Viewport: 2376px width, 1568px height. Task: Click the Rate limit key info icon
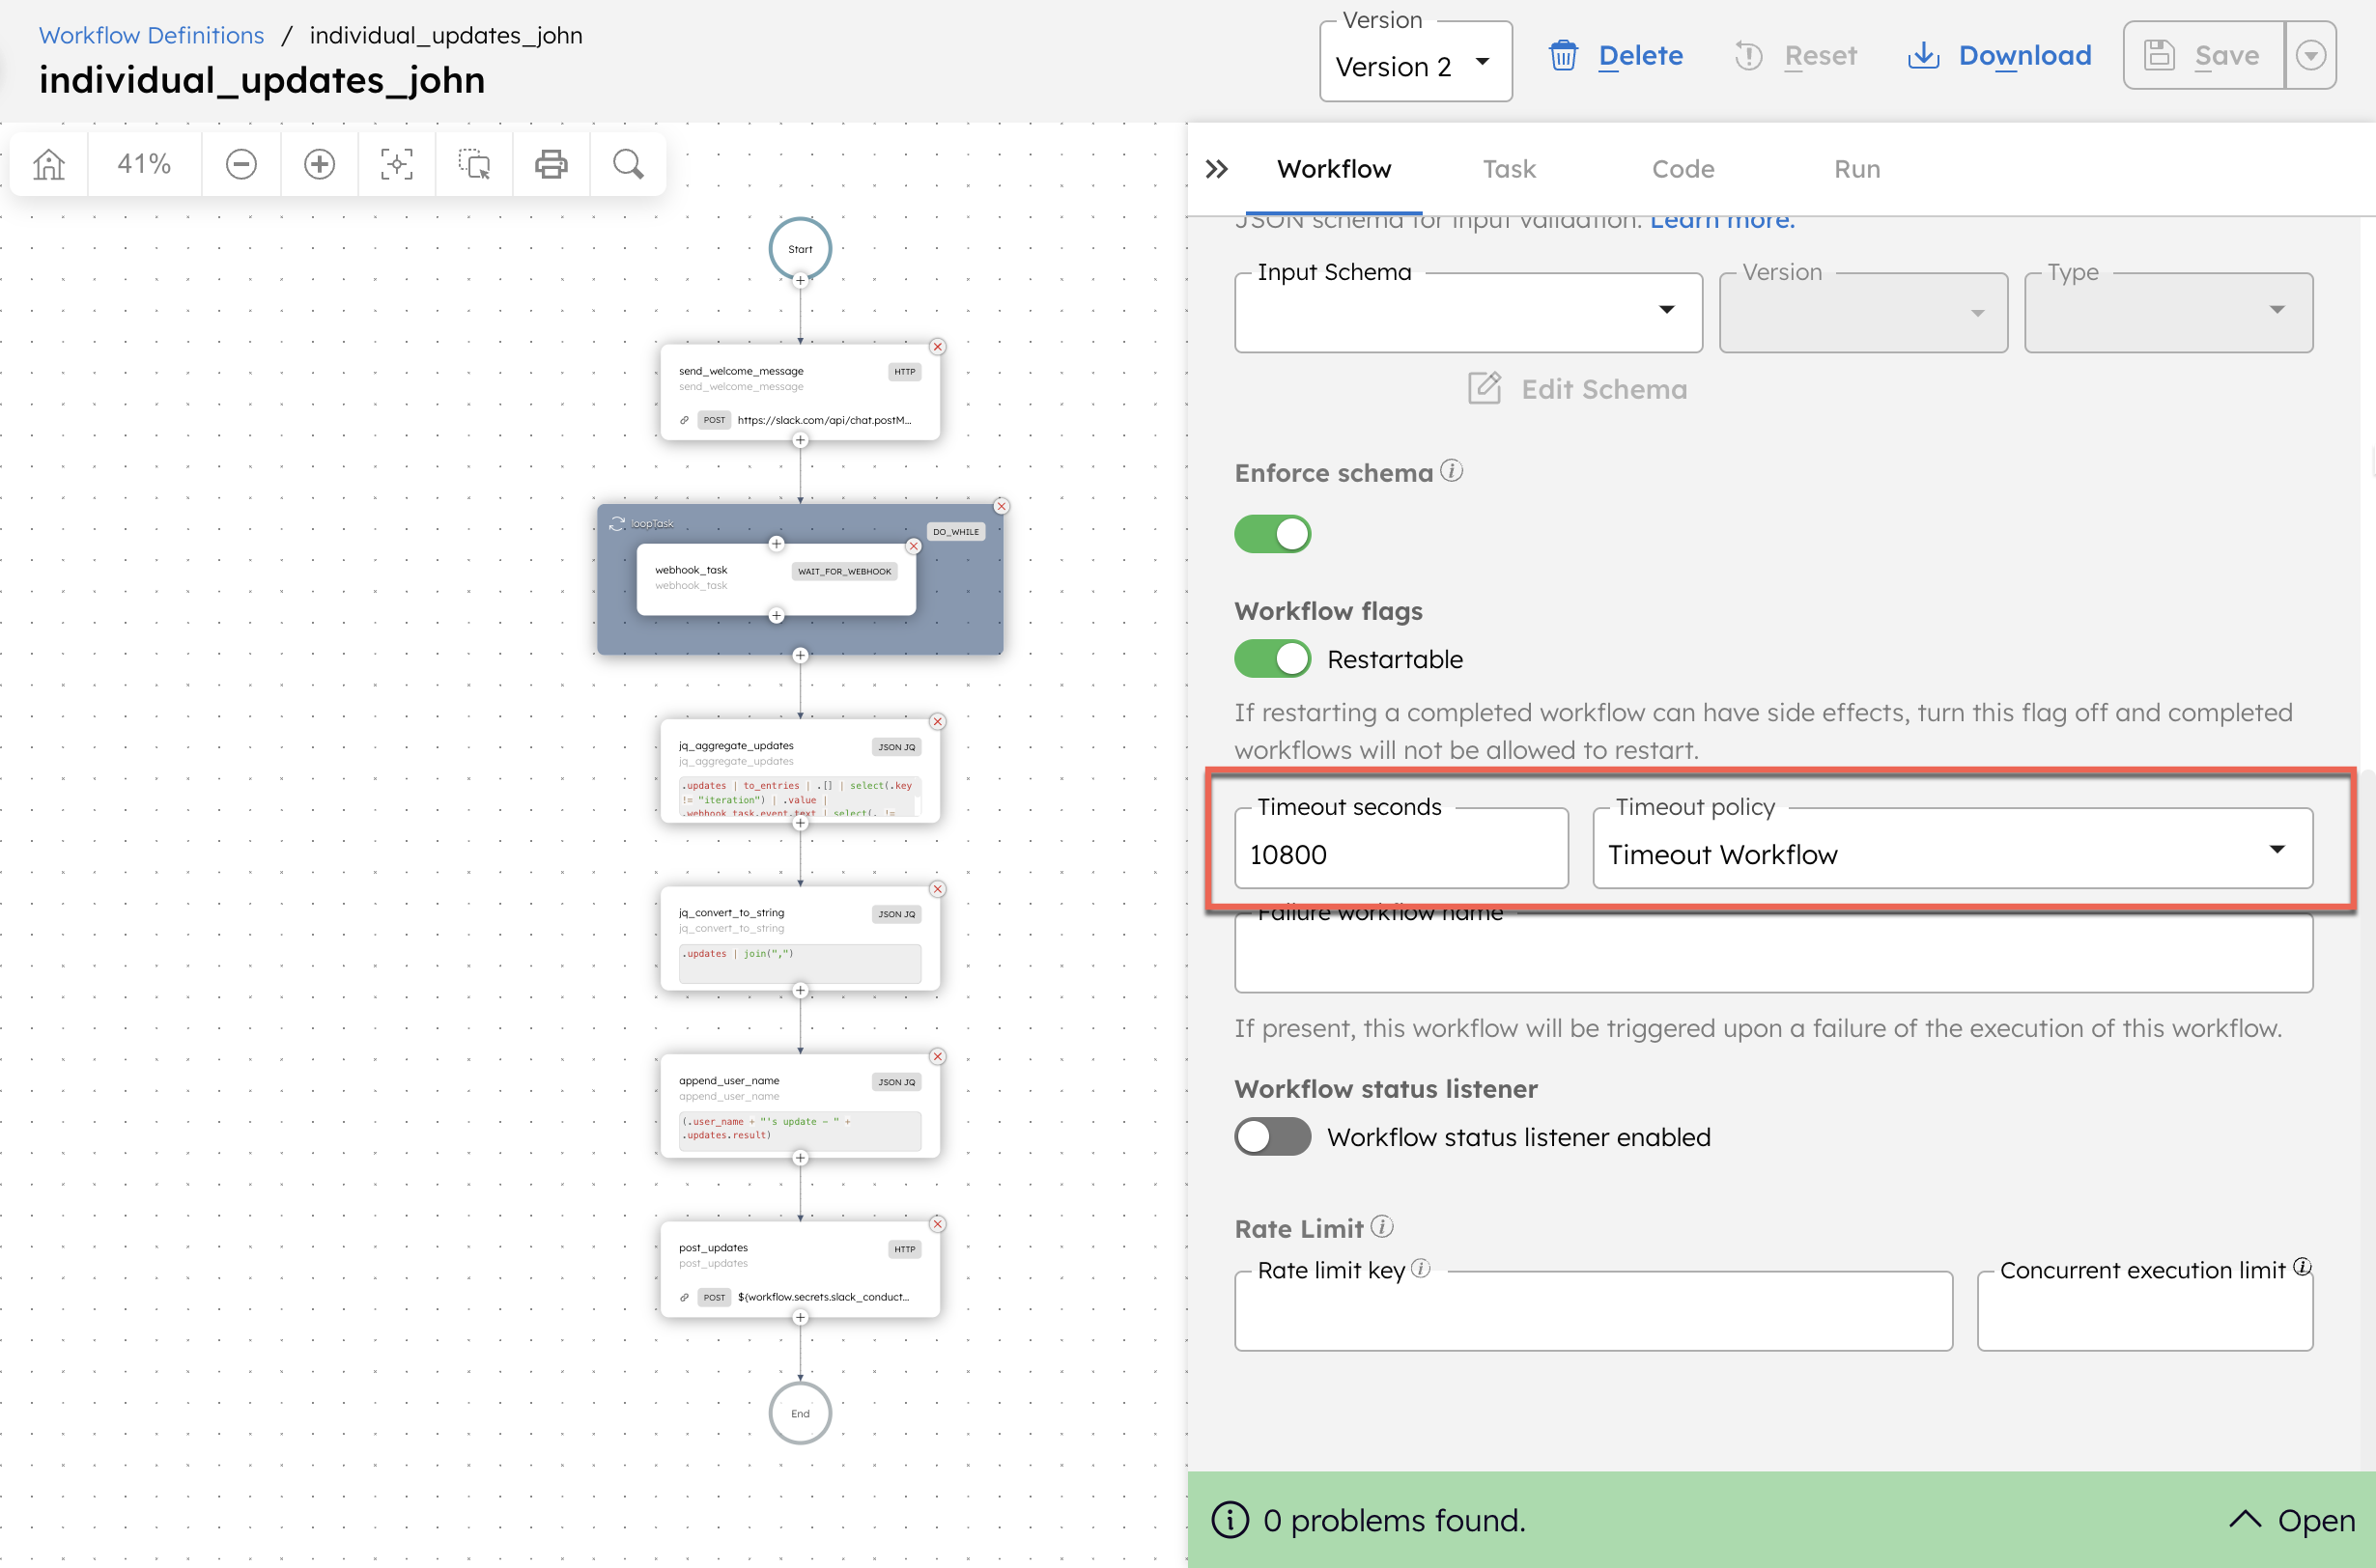click(1421, 1269)
